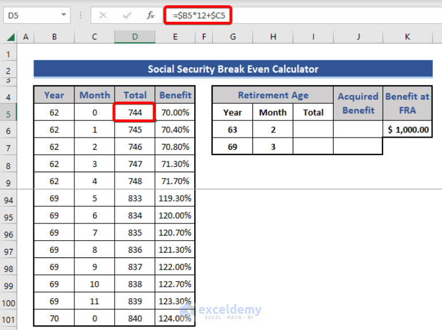Select Month cell containing 10

tap(95, 285)
